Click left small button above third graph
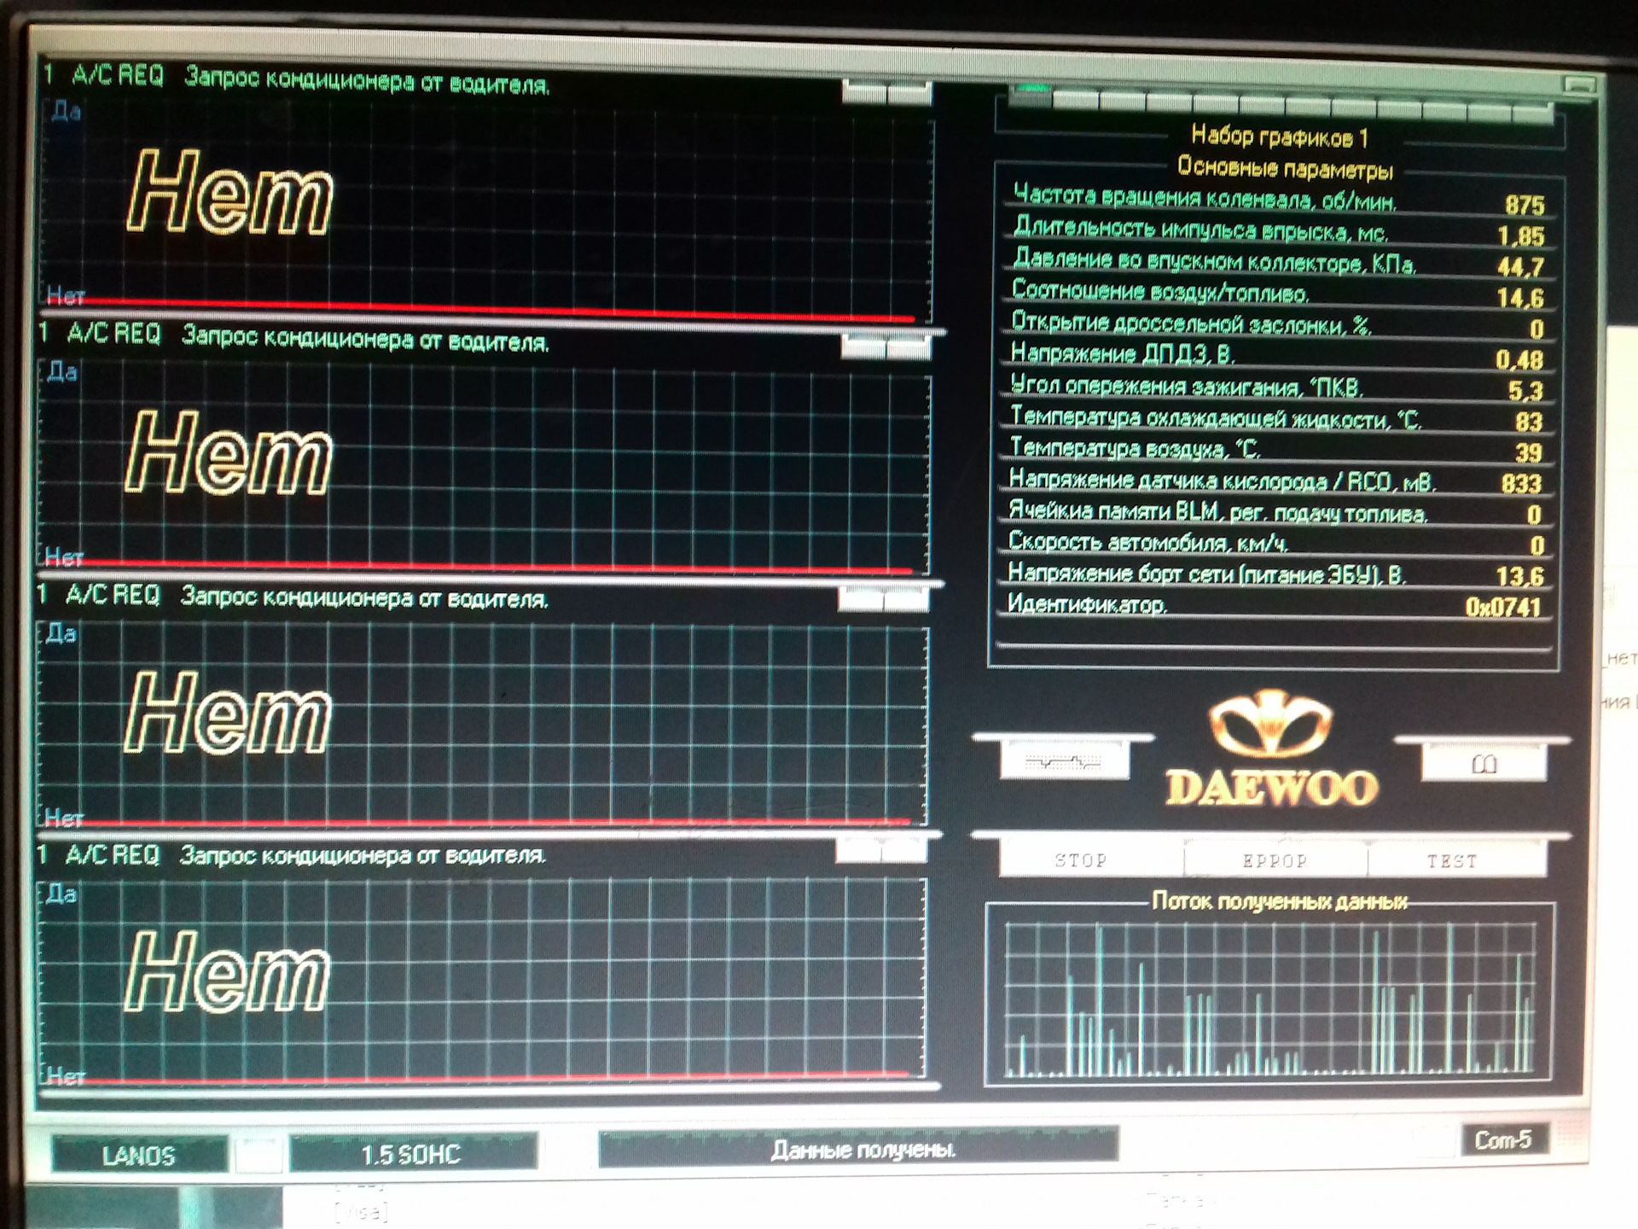The image size is (1638, 1229). (x=860, y=600)
